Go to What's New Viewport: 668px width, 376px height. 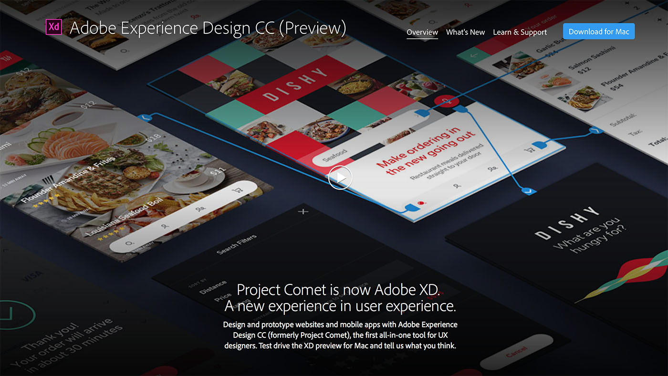[x=465, y=32]
